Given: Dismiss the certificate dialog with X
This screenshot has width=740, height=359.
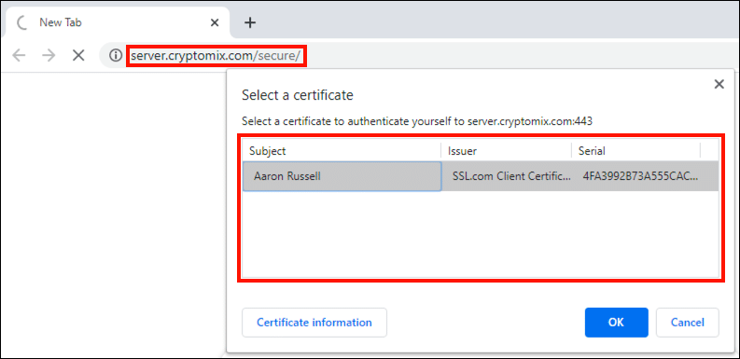Looking at the screenshot, I should (x=719, y=85).
